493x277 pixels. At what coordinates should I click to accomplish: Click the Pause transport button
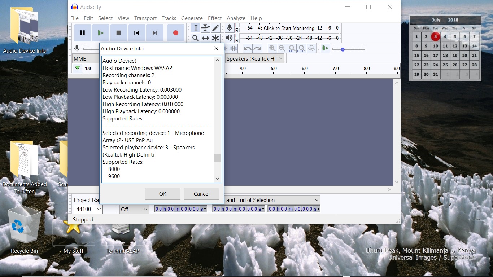point(83,33)
